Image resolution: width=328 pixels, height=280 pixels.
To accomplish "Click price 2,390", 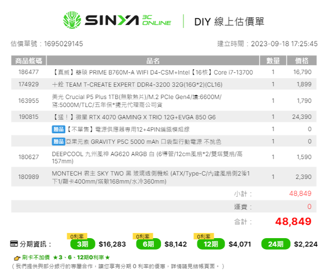I will [x=303, y=177].
